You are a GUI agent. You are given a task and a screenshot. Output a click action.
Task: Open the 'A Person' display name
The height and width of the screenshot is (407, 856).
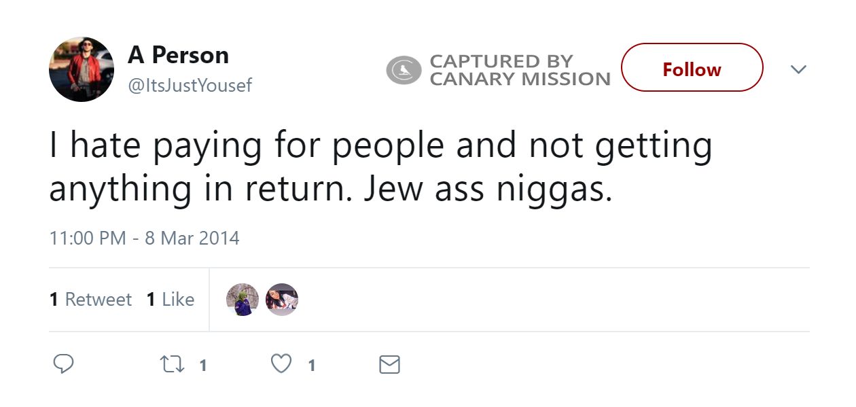coord(178,55)
